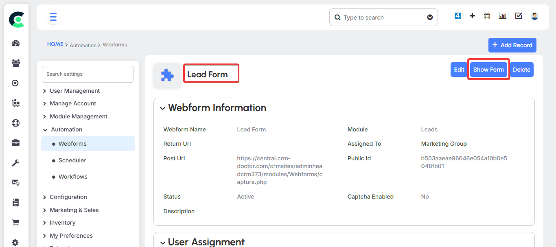Image resolution: width=556 pixels, height=247 pixels.
Task: View reports via the bar chart icon
Action: coord(502,16)
